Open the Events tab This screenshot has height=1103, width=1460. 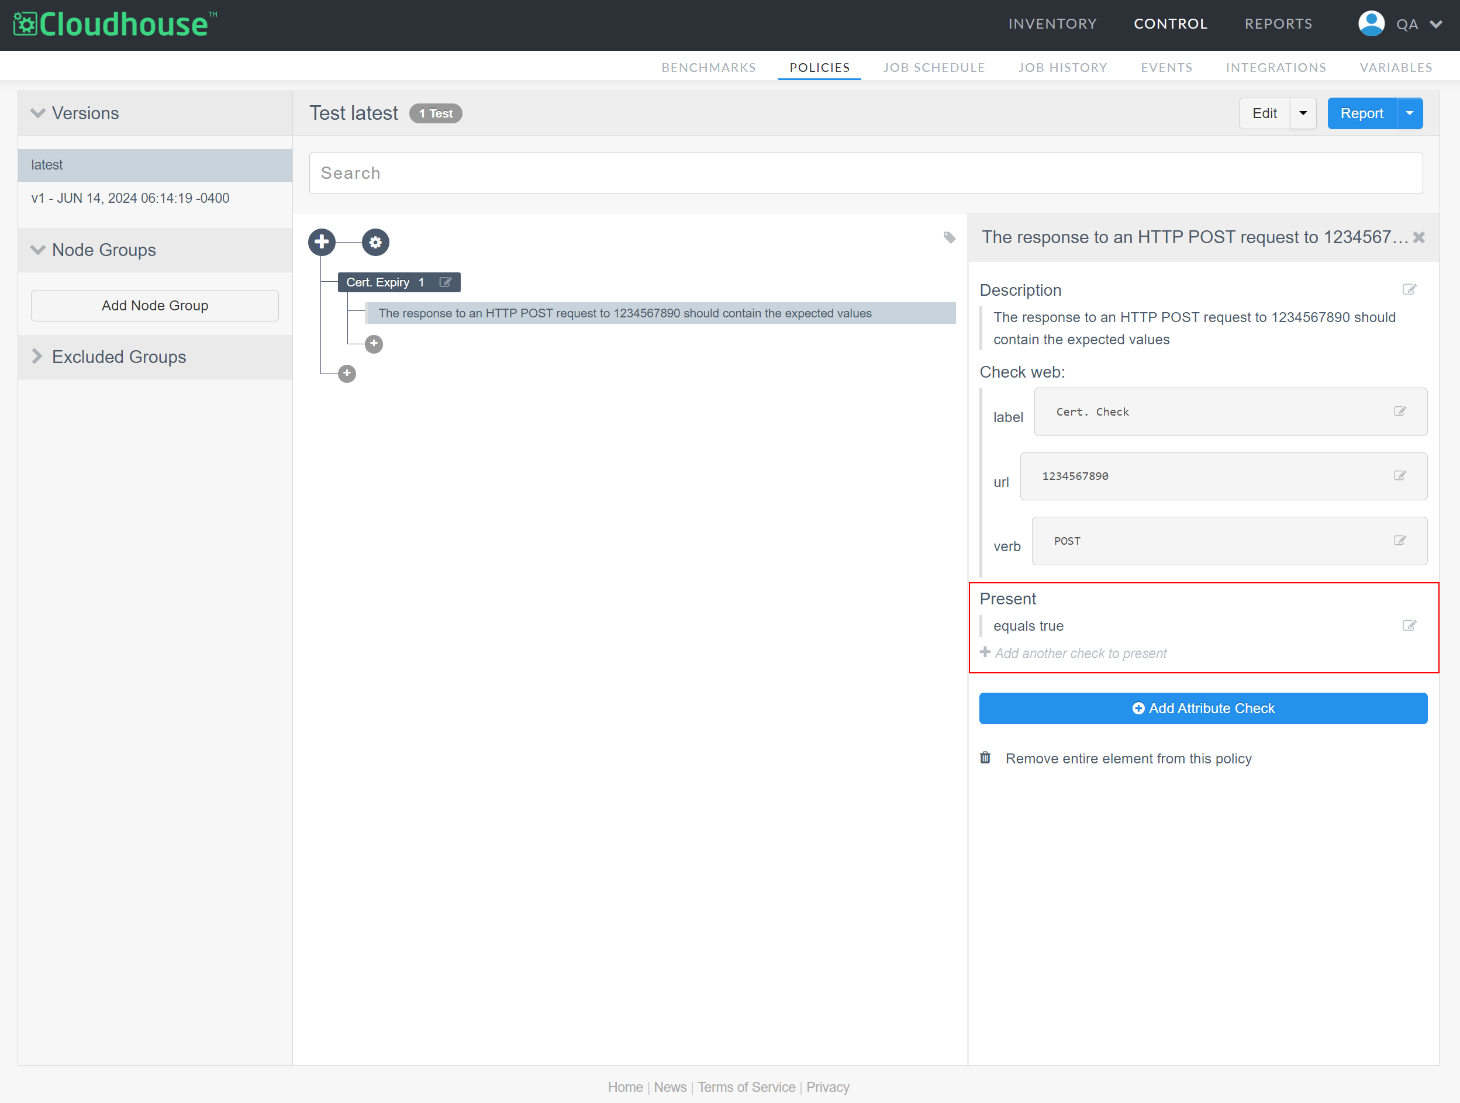pyautogui.click(x=1166, y=67)
